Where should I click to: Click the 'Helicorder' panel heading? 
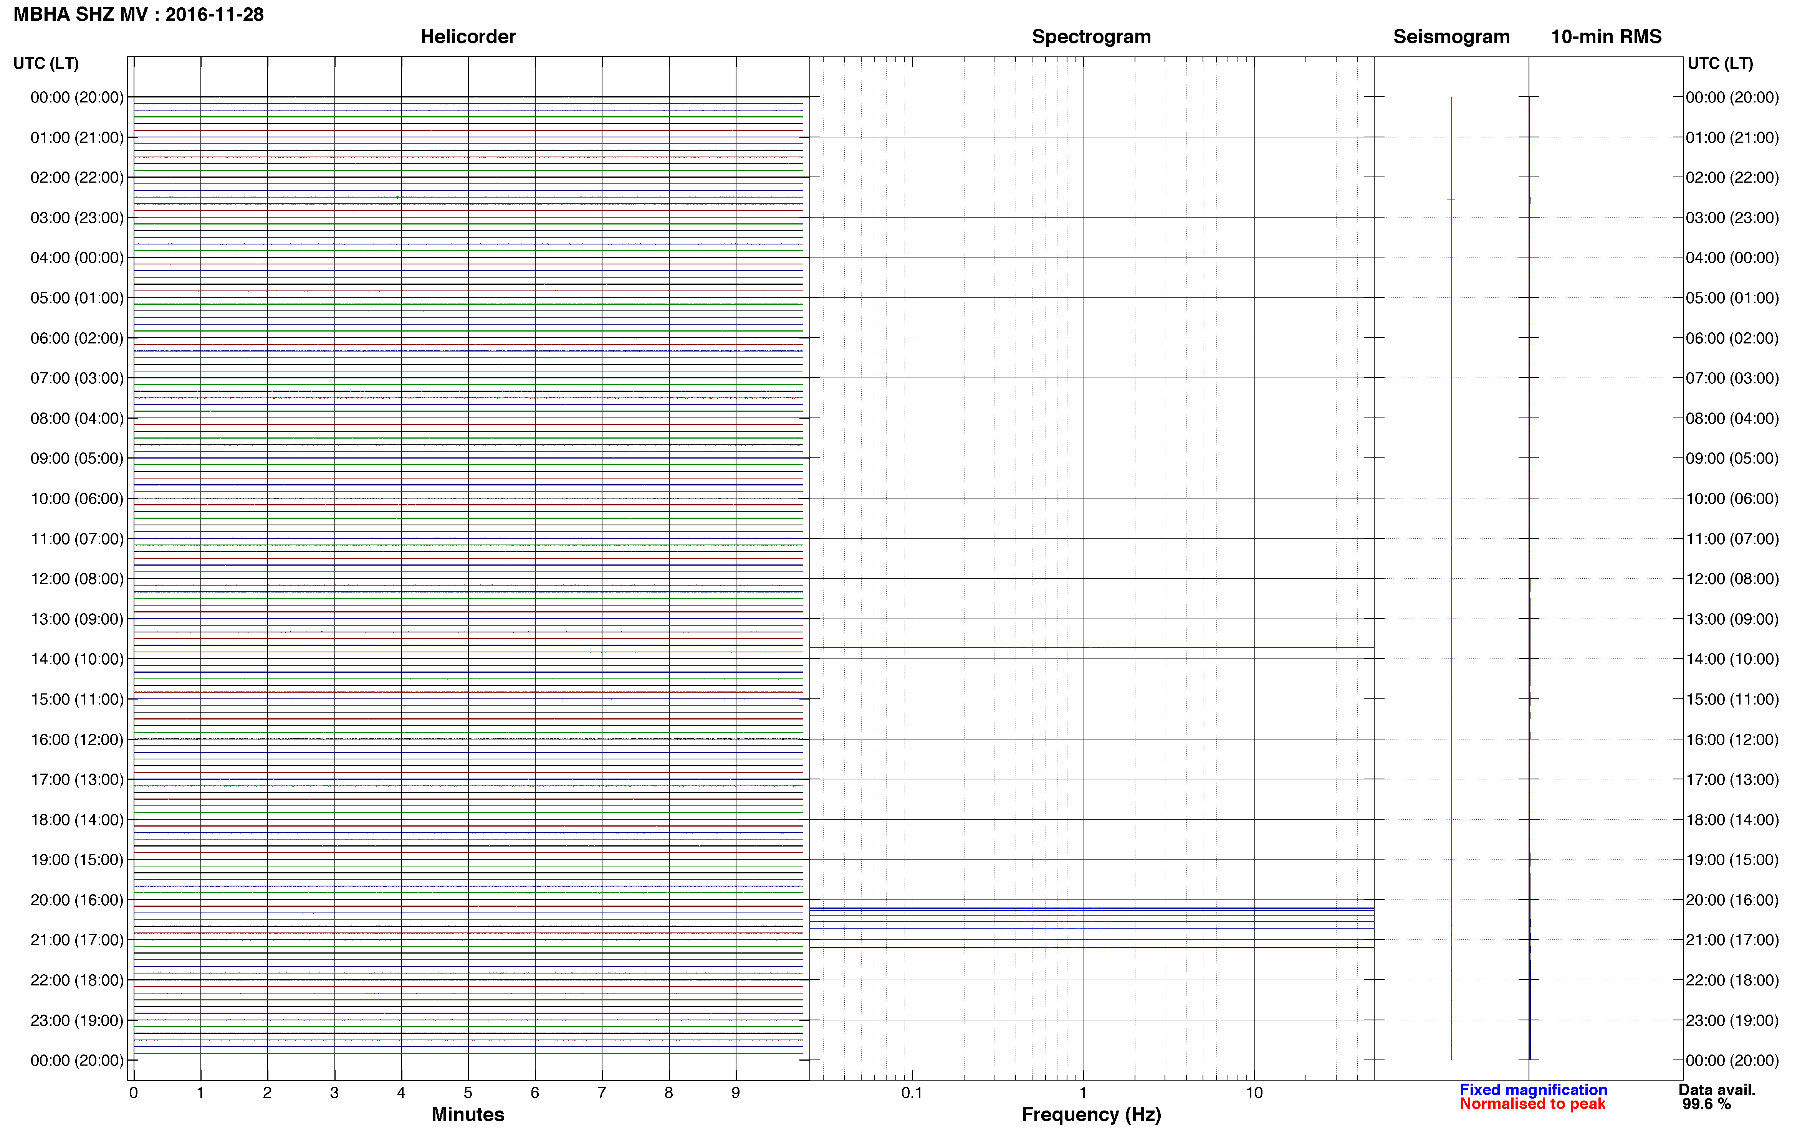pyautogui.click(x=468, y=37)
